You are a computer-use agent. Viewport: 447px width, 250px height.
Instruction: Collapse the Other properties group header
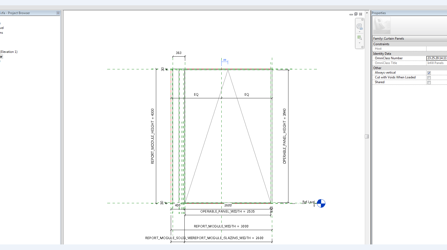[x=410, y=68]
